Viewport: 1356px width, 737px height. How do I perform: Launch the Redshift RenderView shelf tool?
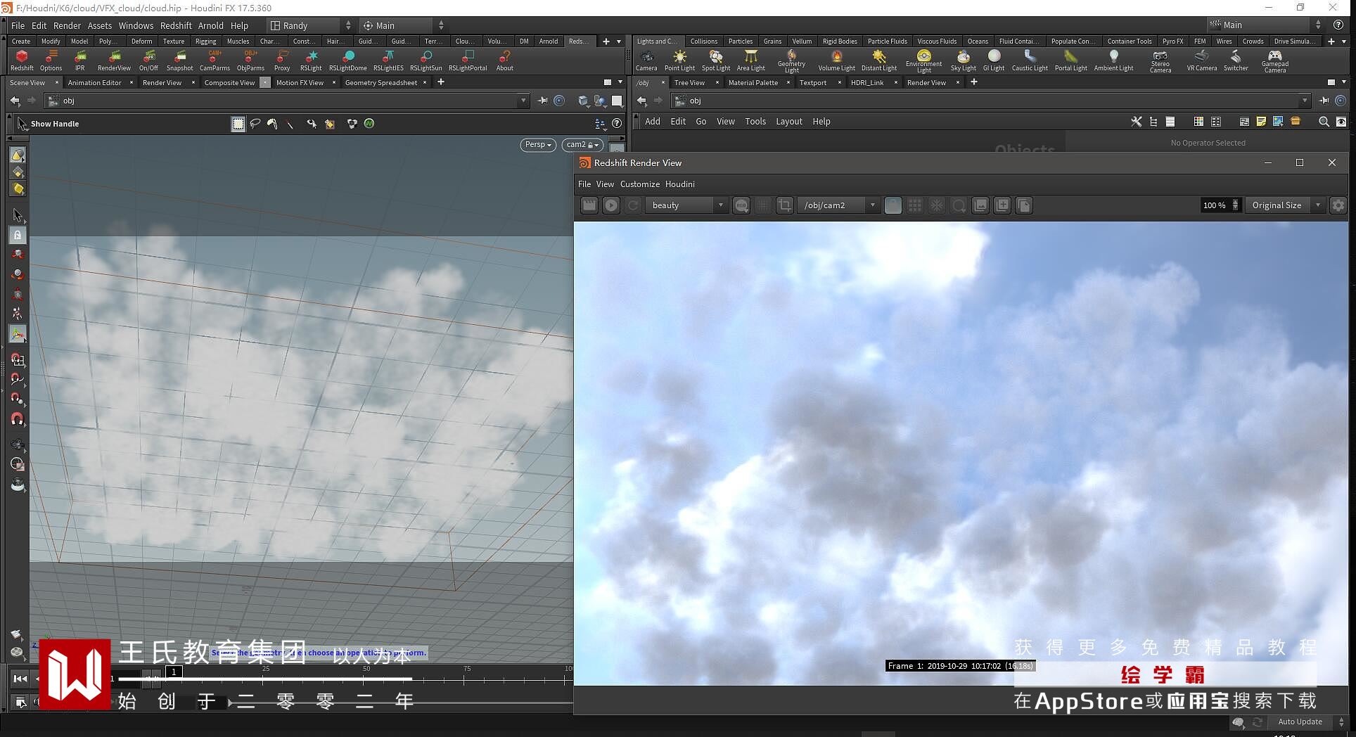click(x=114, y=60)
